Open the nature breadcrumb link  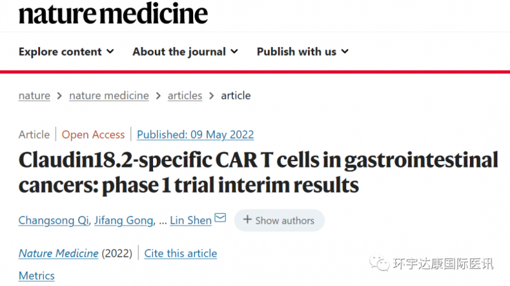click(34, 96)
